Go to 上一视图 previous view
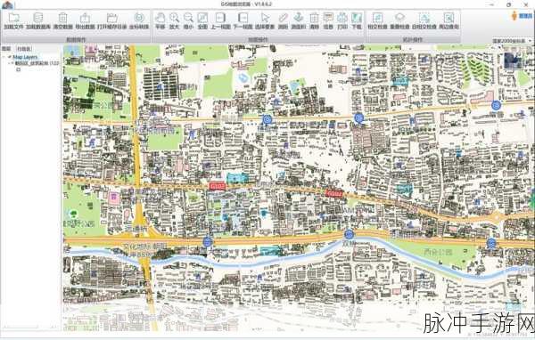 click(x=220, y=20)
